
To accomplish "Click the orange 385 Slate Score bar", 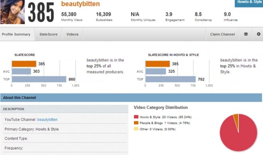I will coord(24,64).
